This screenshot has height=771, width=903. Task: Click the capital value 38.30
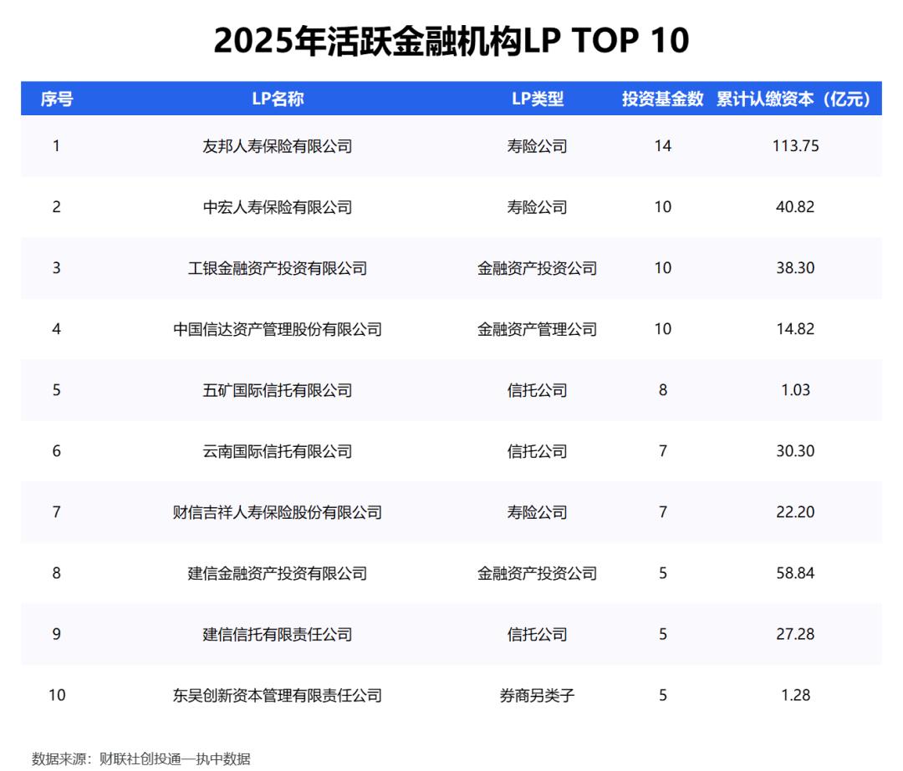click(795, 268)
